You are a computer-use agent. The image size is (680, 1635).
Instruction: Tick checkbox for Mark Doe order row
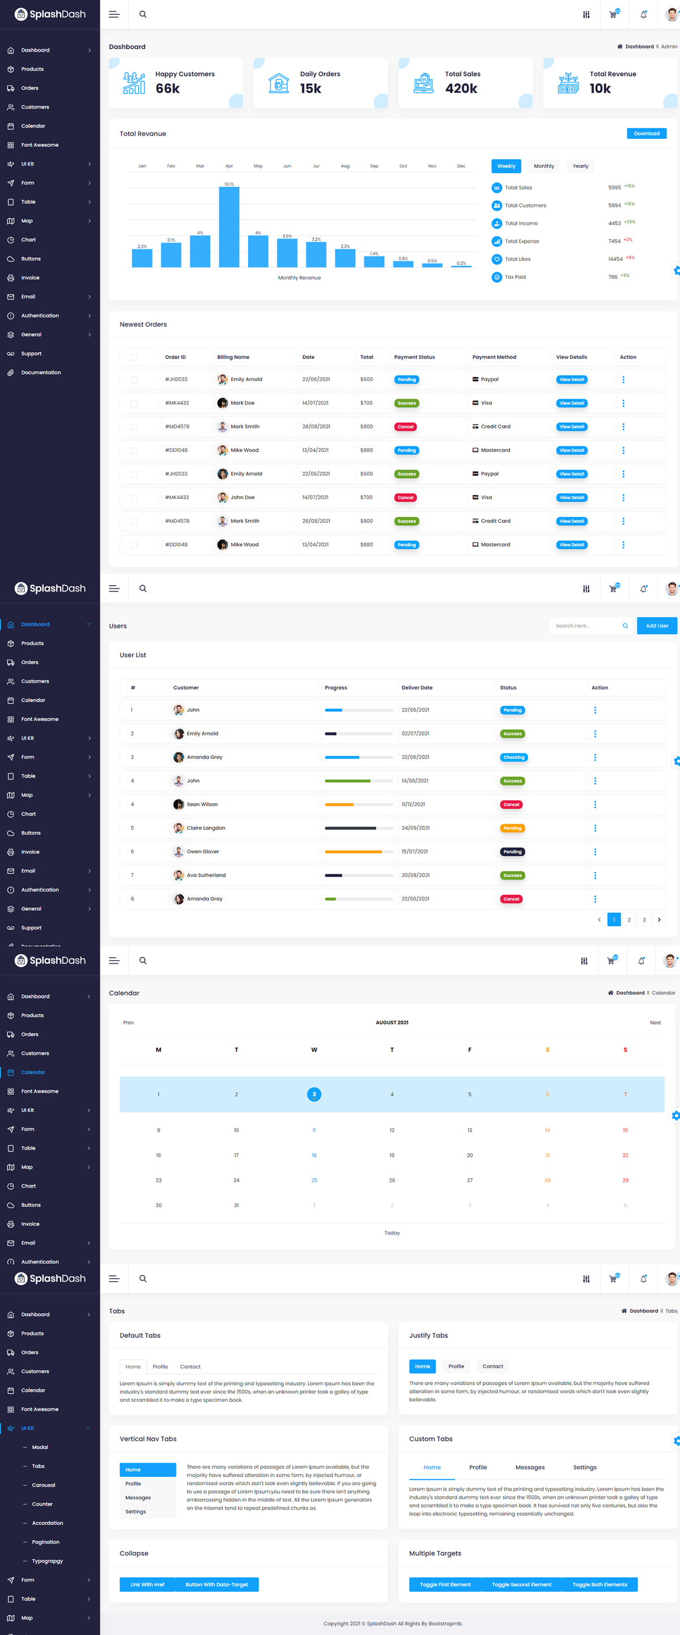coord(134,403)
